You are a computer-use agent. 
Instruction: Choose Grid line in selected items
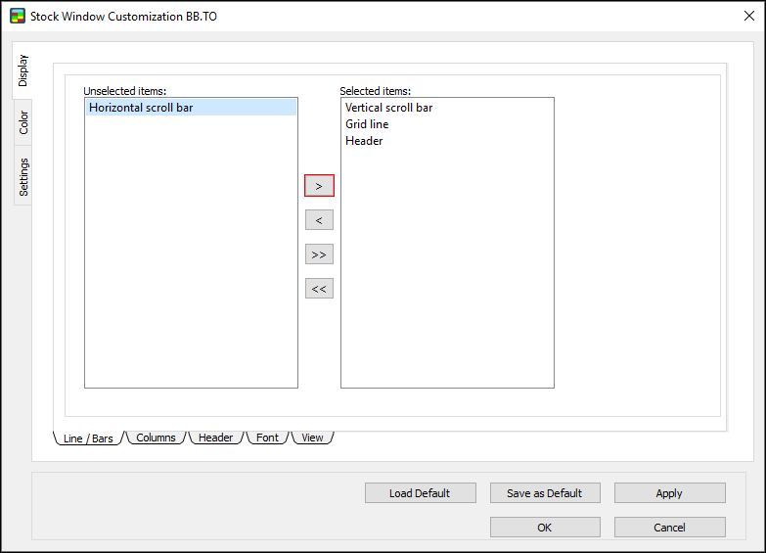[367, 124]
